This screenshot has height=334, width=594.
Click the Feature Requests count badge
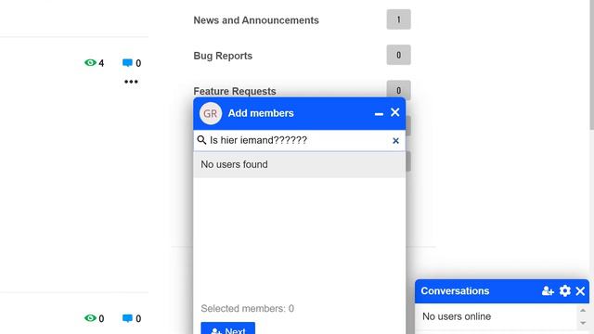point(398,89)
